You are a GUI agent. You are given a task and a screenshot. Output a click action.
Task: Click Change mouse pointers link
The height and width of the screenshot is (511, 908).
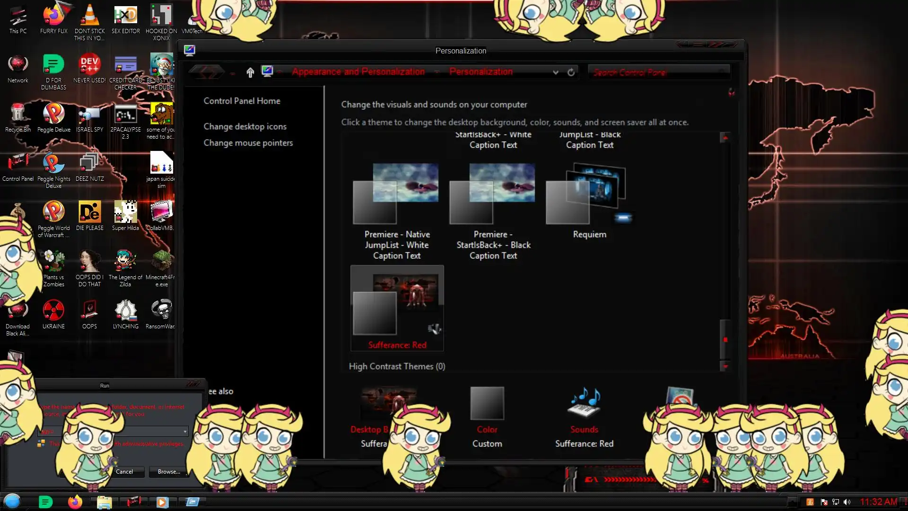[248, 142]
